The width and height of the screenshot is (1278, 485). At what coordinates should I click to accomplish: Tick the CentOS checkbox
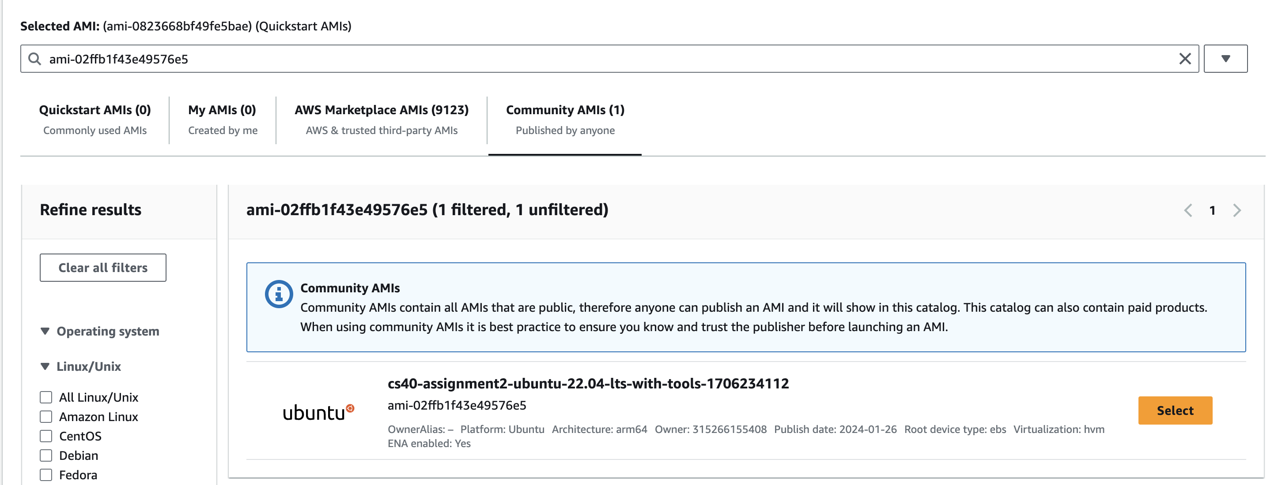point(46,436)
